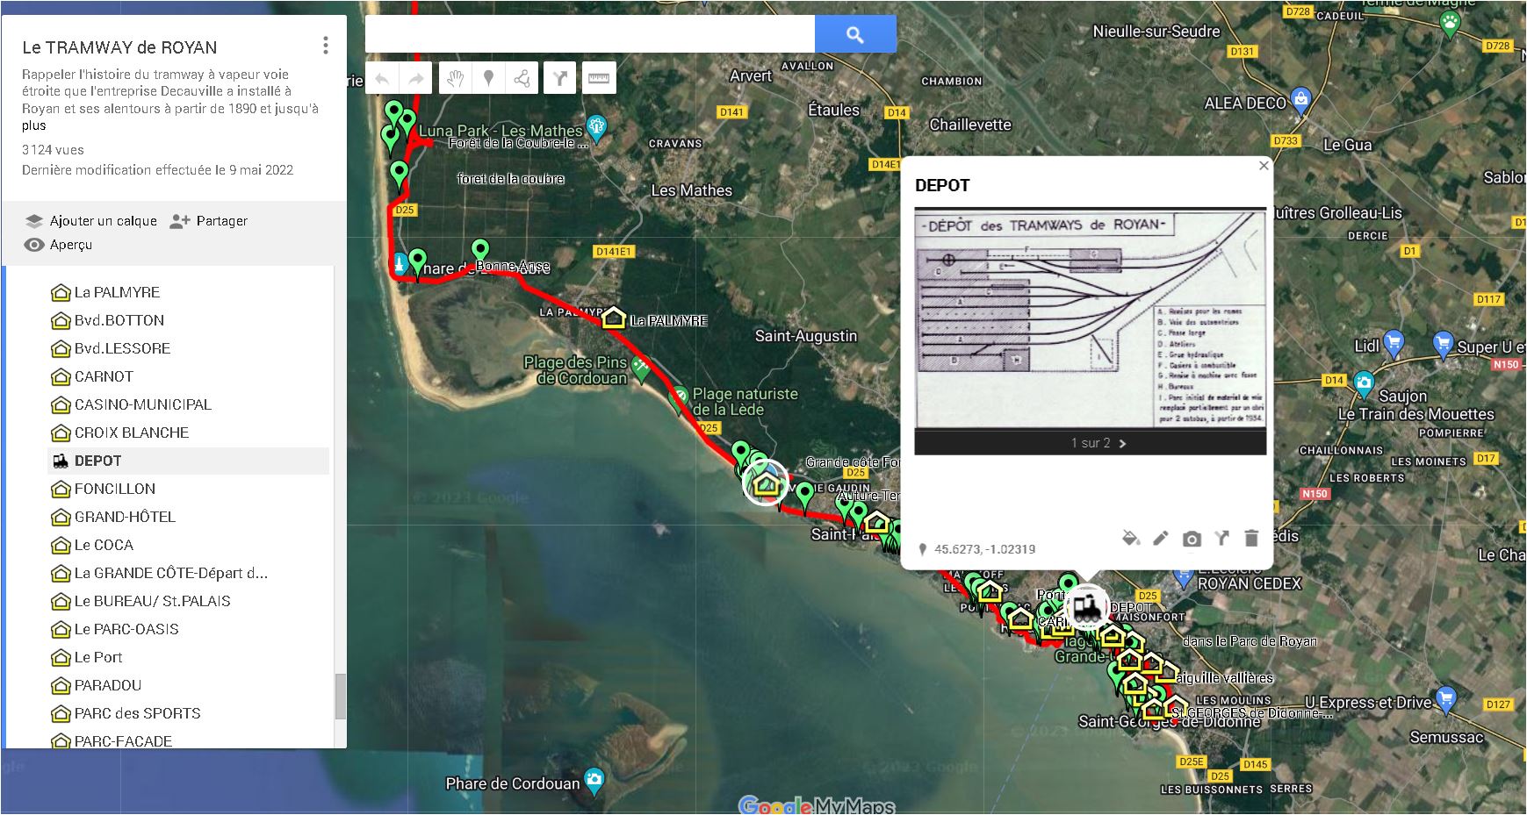
Task: Click the coordinates 45.6273, -1.02319
Action: (984, 549)
